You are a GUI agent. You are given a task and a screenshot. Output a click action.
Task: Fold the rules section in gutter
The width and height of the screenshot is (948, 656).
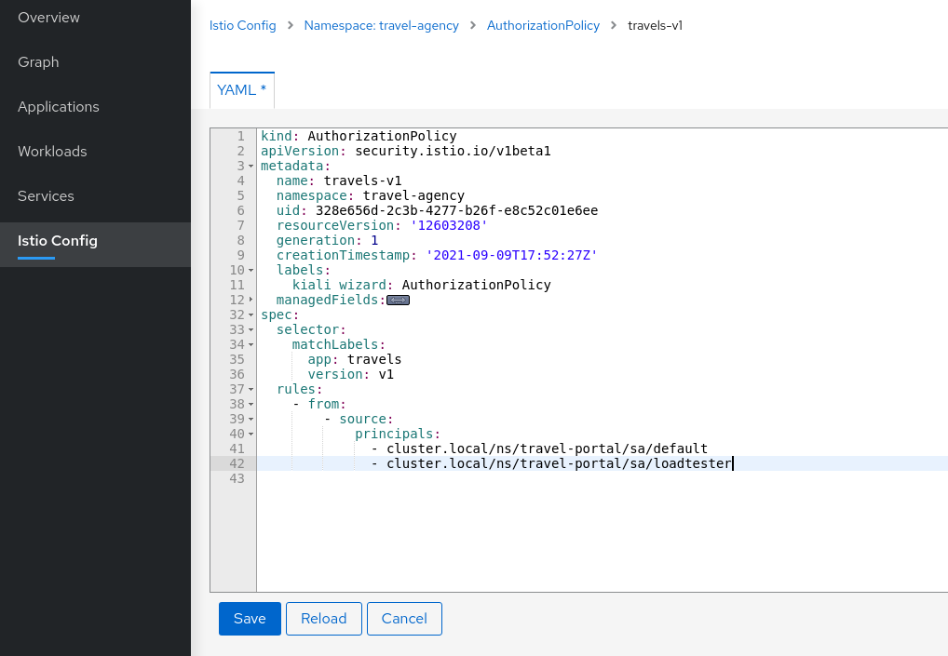251,389
